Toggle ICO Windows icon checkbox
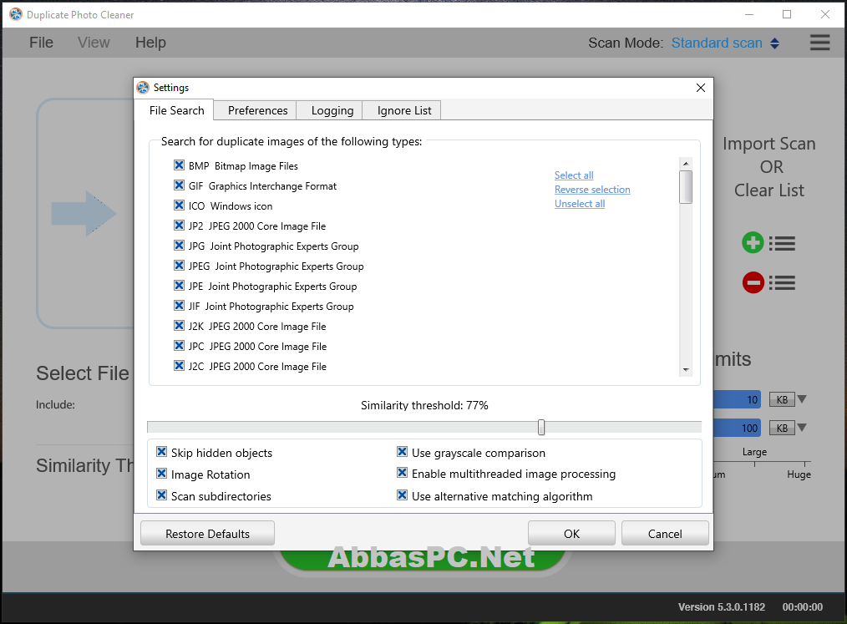 click(x=180, y=205)
